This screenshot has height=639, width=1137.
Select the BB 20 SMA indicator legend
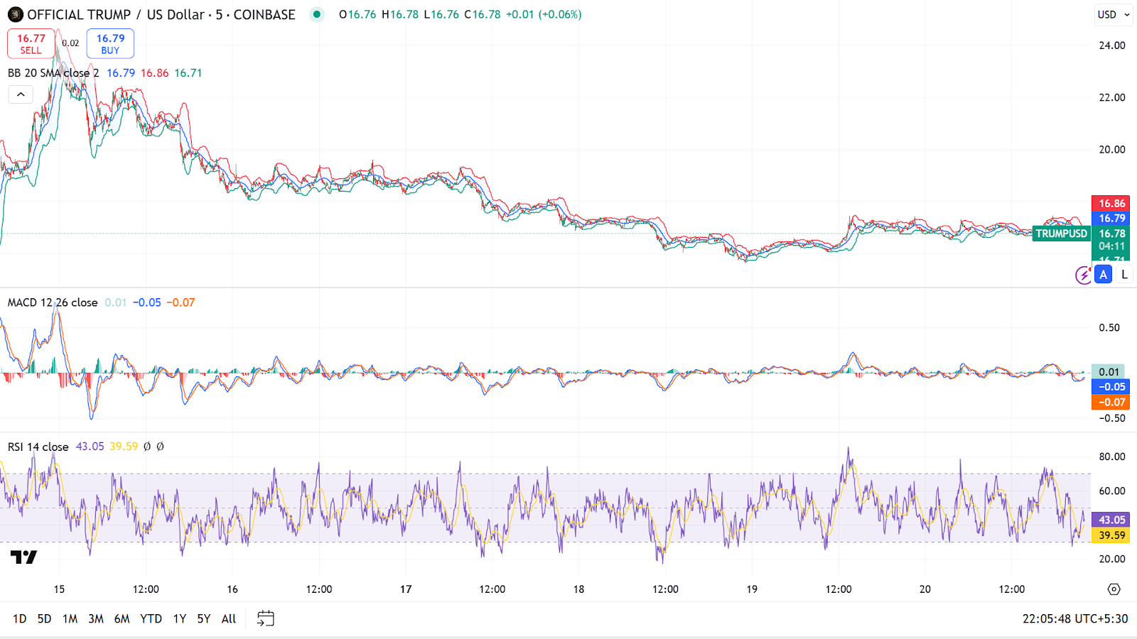coord(53,73)
